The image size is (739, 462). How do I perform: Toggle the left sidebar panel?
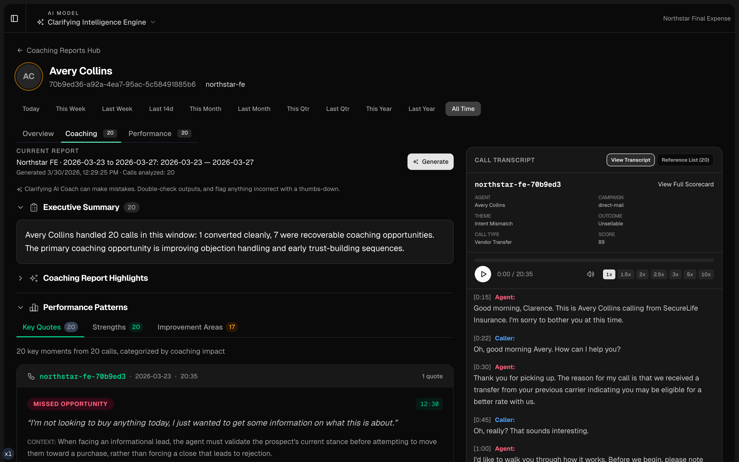pyautogui.click(x=14, y=18)
